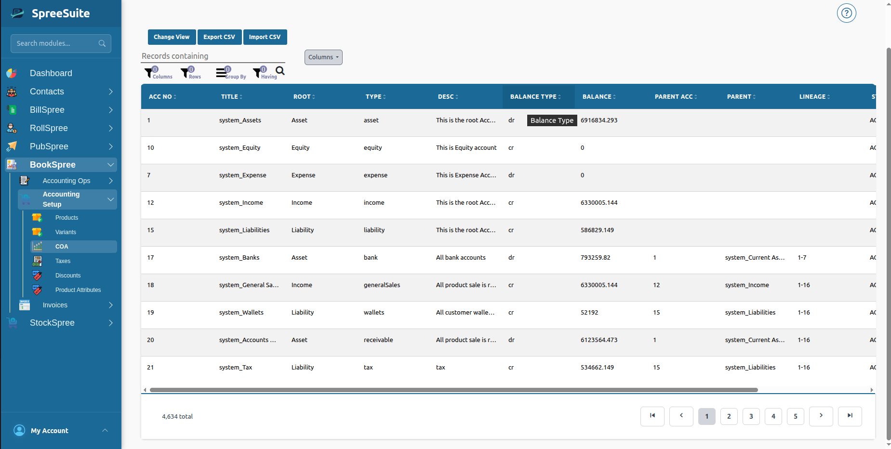Click the Product Attributes tag icon
This screenshot has height=449, width=891.
point(37,290)
